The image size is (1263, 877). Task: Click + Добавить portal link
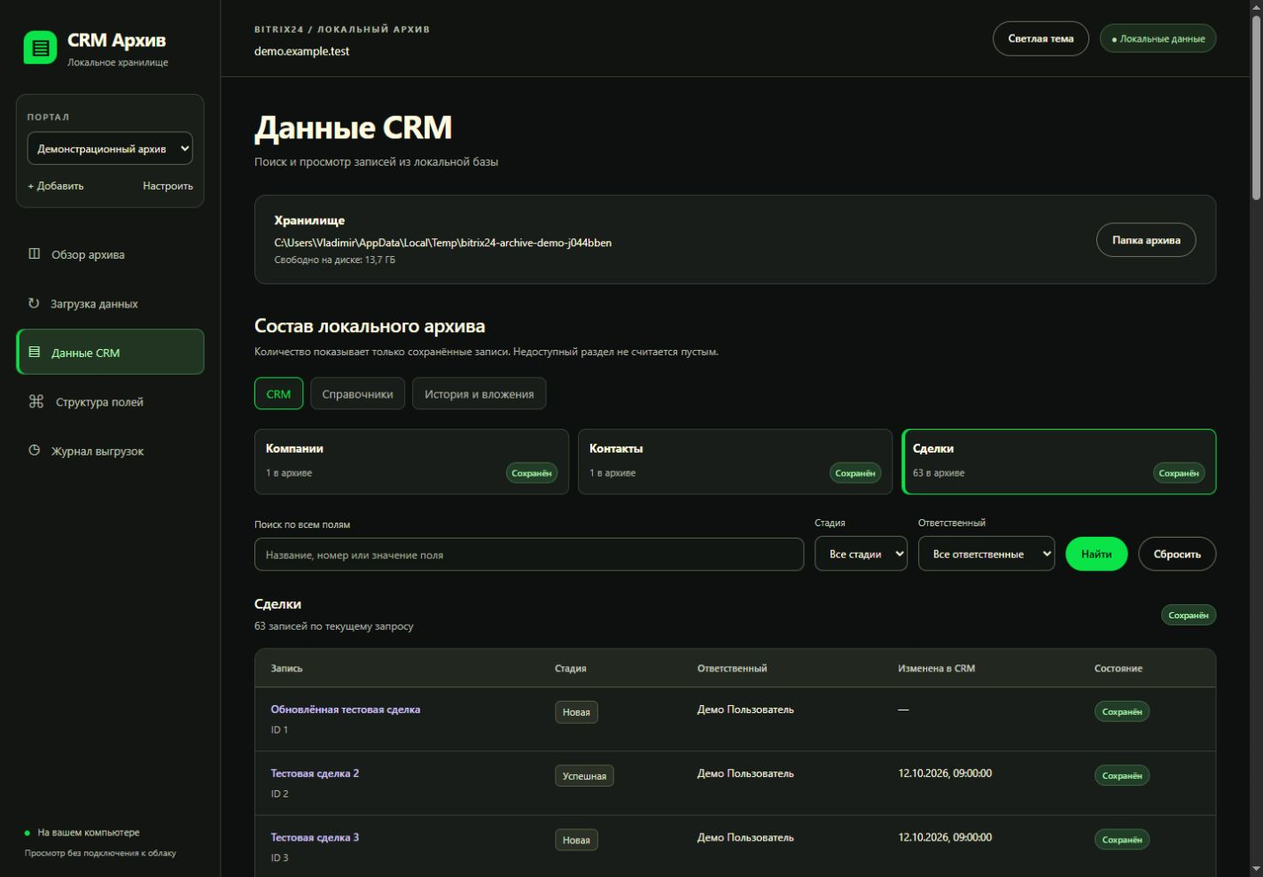click(x=56, y=186)
